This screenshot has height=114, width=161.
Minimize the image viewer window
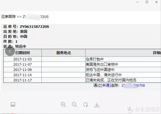[x=137, y=2]
